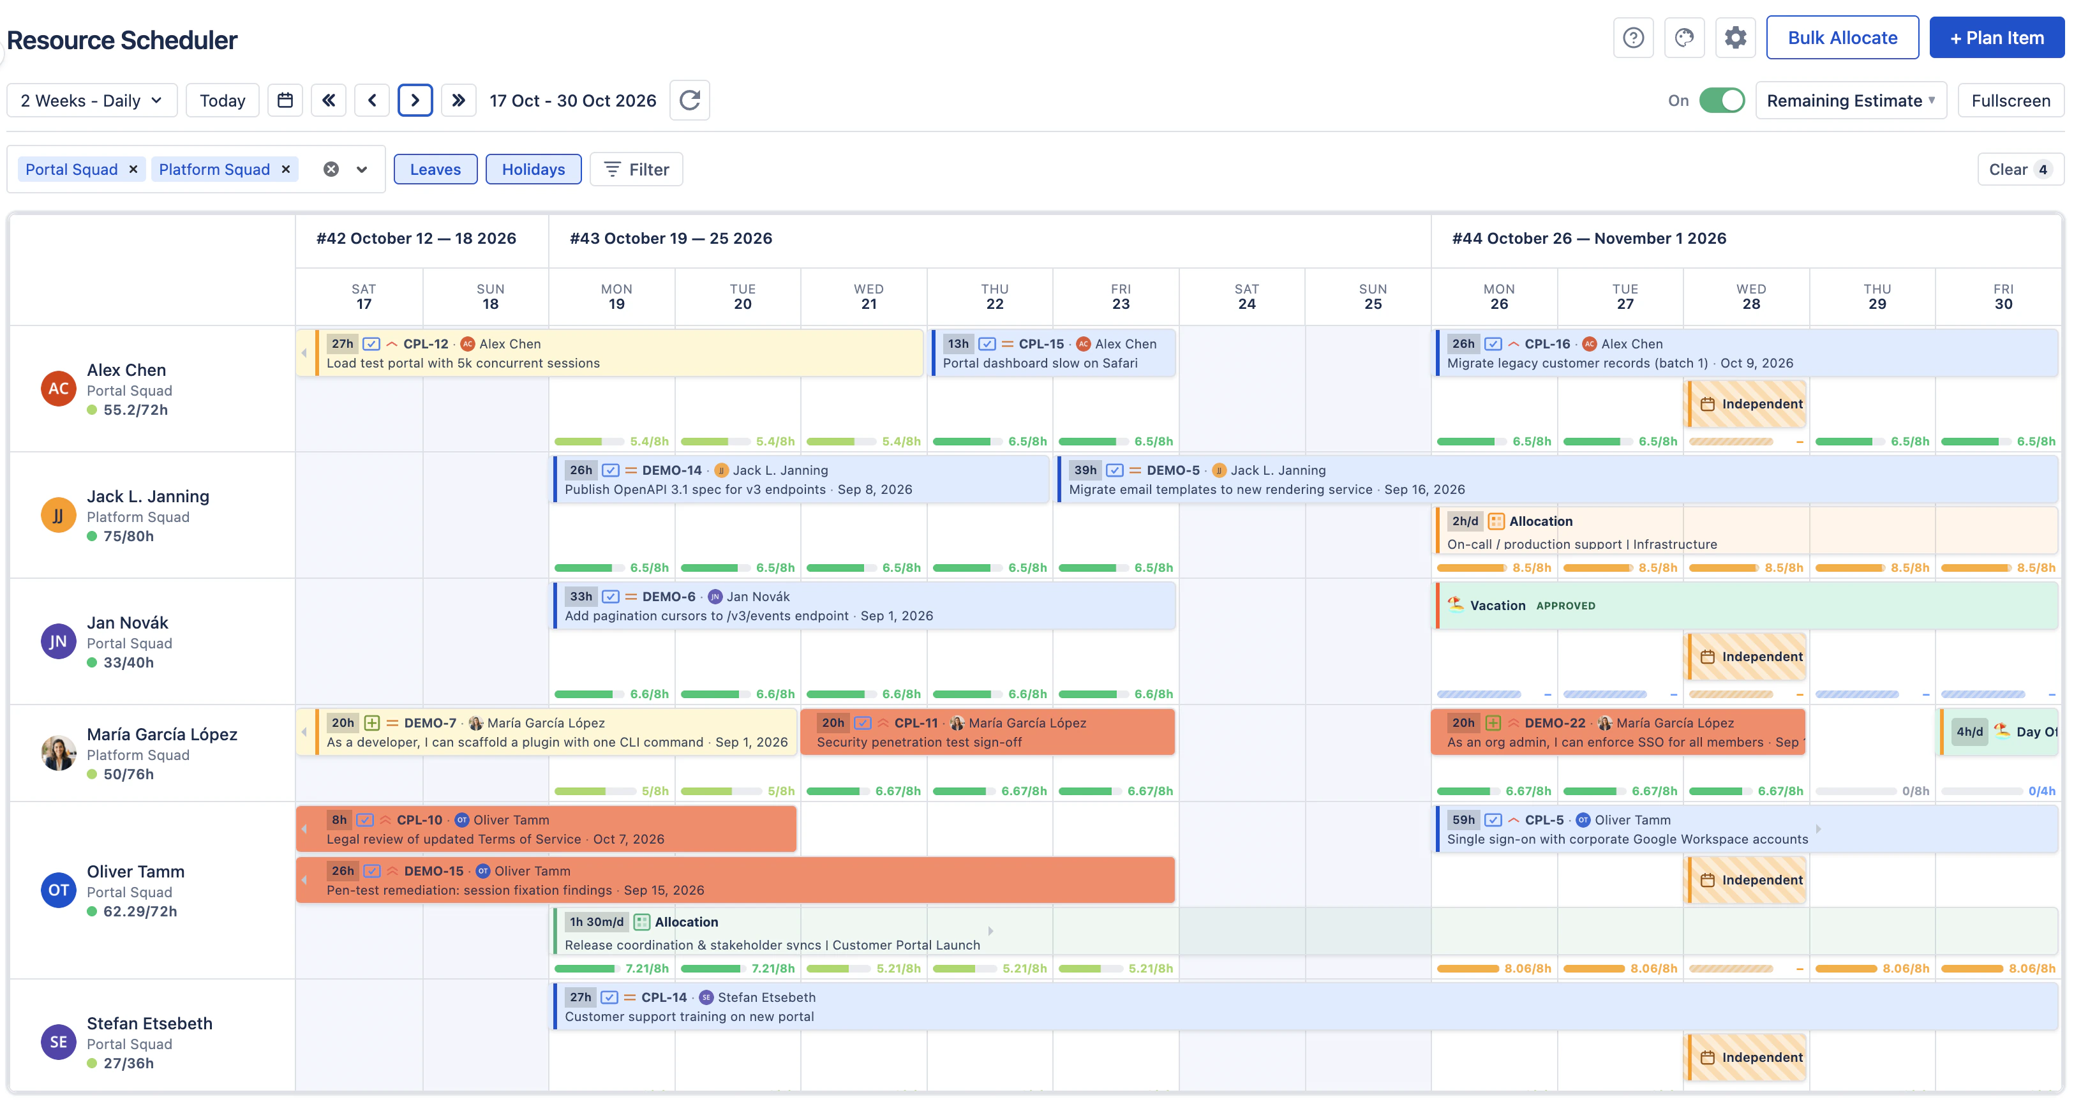Click Jack L. Janning's JJ avatar
This screenshot has height=1104, width=2074.
(58, 516)
